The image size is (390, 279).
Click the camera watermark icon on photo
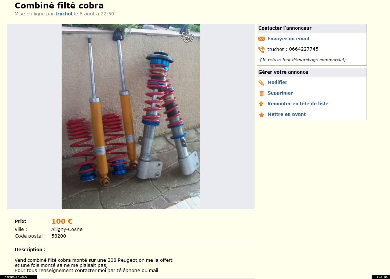point(187,37)
